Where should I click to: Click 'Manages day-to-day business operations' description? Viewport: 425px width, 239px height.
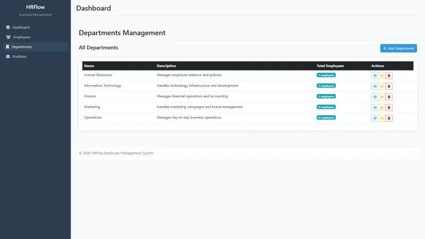[x=189, y=117]
